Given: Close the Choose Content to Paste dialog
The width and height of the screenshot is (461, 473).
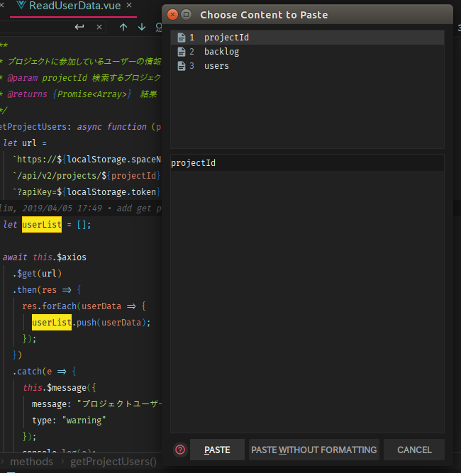Looking at the screenshot, I should [x=172, y=14].
